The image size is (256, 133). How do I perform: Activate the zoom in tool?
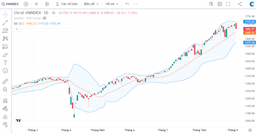click(5, 89)
